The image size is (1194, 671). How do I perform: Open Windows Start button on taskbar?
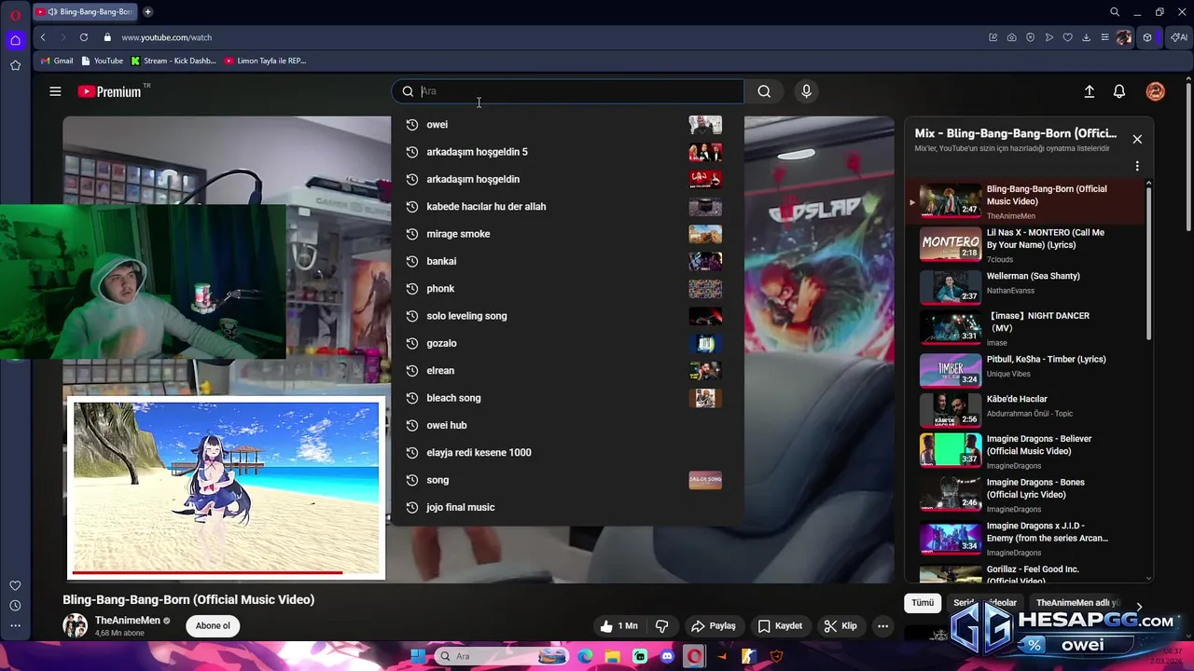point(418,656)
